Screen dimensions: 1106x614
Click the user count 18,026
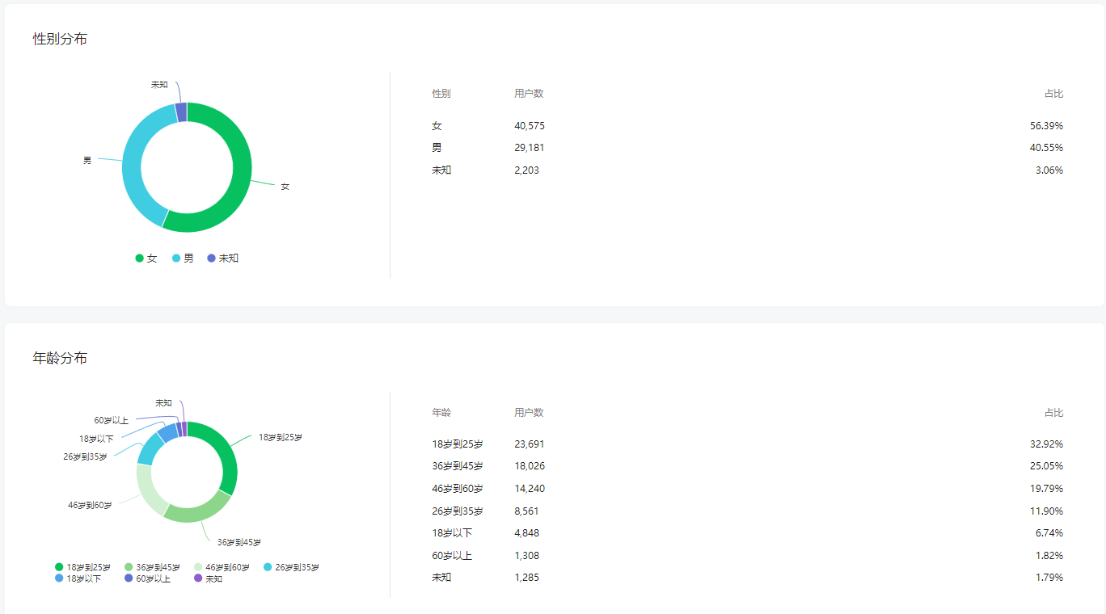pyautogui.click(x=530, y=466)
